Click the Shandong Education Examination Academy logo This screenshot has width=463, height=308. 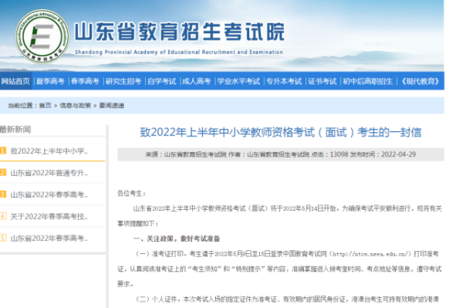pos(42,36)
